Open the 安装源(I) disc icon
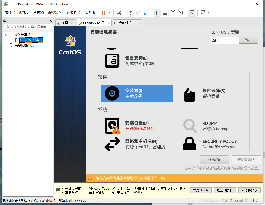This screenshot has height=205, width=265. (112, 93)
